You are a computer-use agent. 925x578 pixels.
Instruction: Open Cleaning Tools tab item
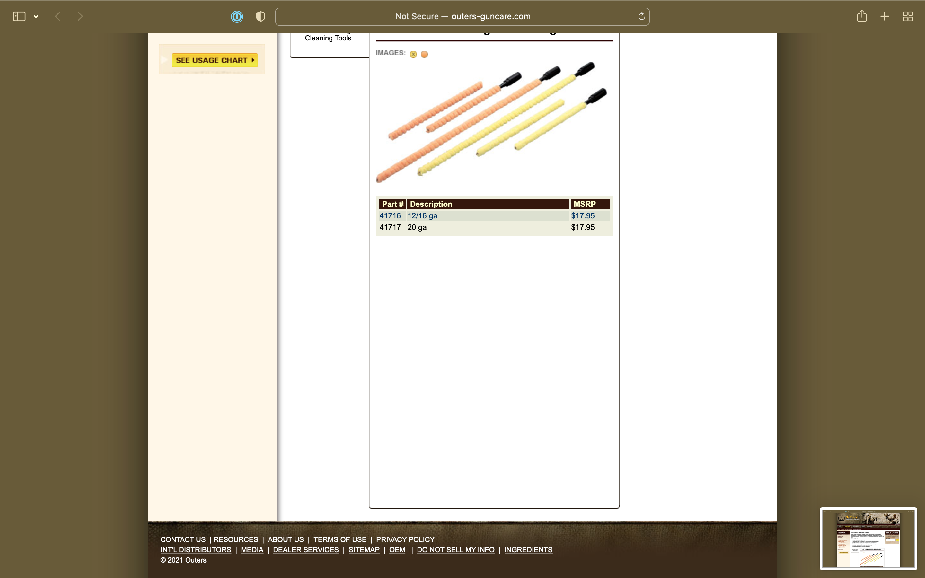coord(328,38)
